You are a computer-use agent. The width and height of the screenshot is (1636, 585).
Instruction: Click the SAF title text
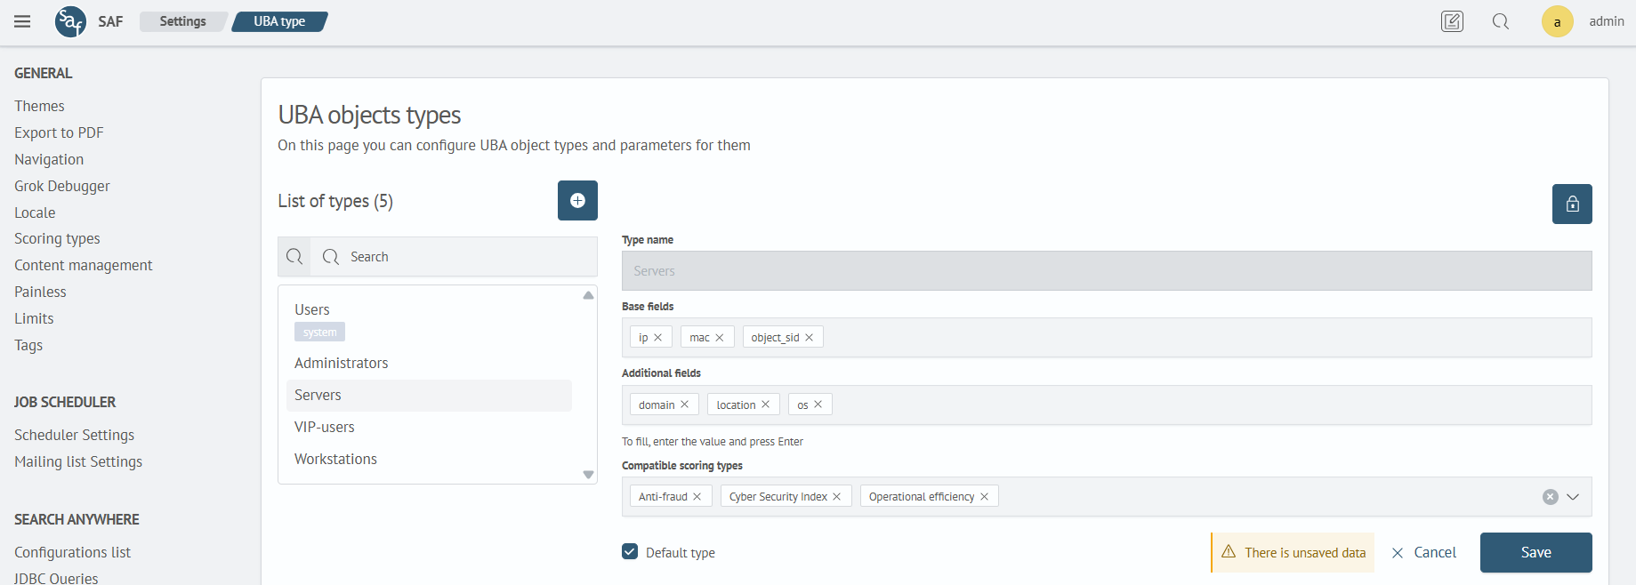[110, 21]
